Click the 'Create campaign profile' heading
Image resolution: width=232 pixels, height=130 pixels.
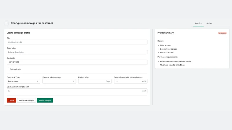coord(18,33)
